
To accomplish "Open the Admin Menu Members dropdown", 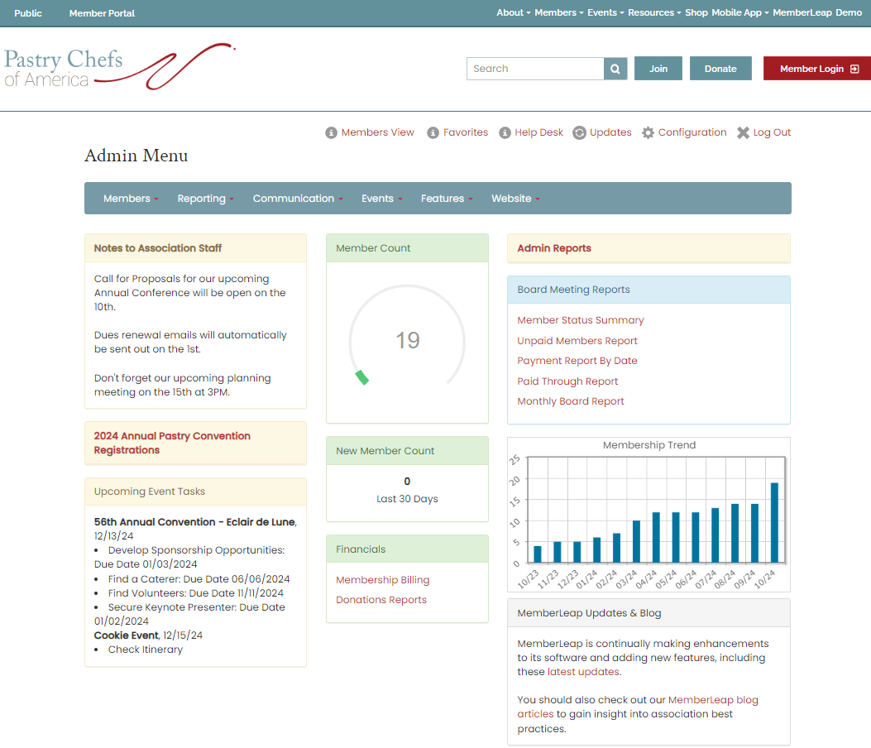I will tap(131, 199).
